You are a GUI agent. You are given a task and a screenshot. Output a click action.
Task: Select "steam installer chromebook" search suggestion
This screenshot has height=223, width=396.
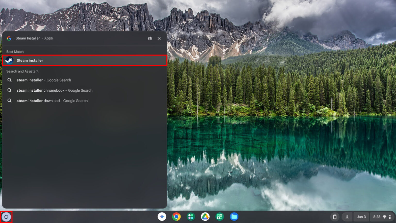click(85, 90)
